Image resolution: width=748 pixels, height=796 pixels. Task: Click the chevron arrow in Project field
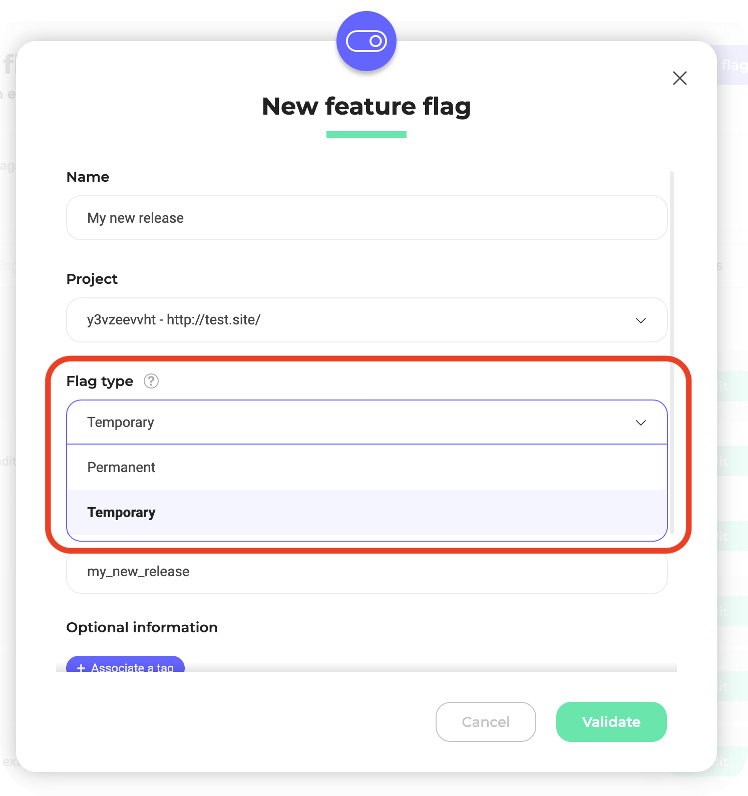641,320
